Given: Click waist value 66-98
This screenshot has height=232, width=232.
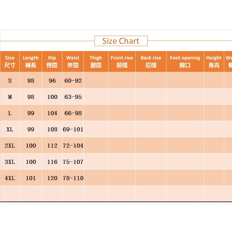Looking at the screenshot, I should [x=73, y=113].
